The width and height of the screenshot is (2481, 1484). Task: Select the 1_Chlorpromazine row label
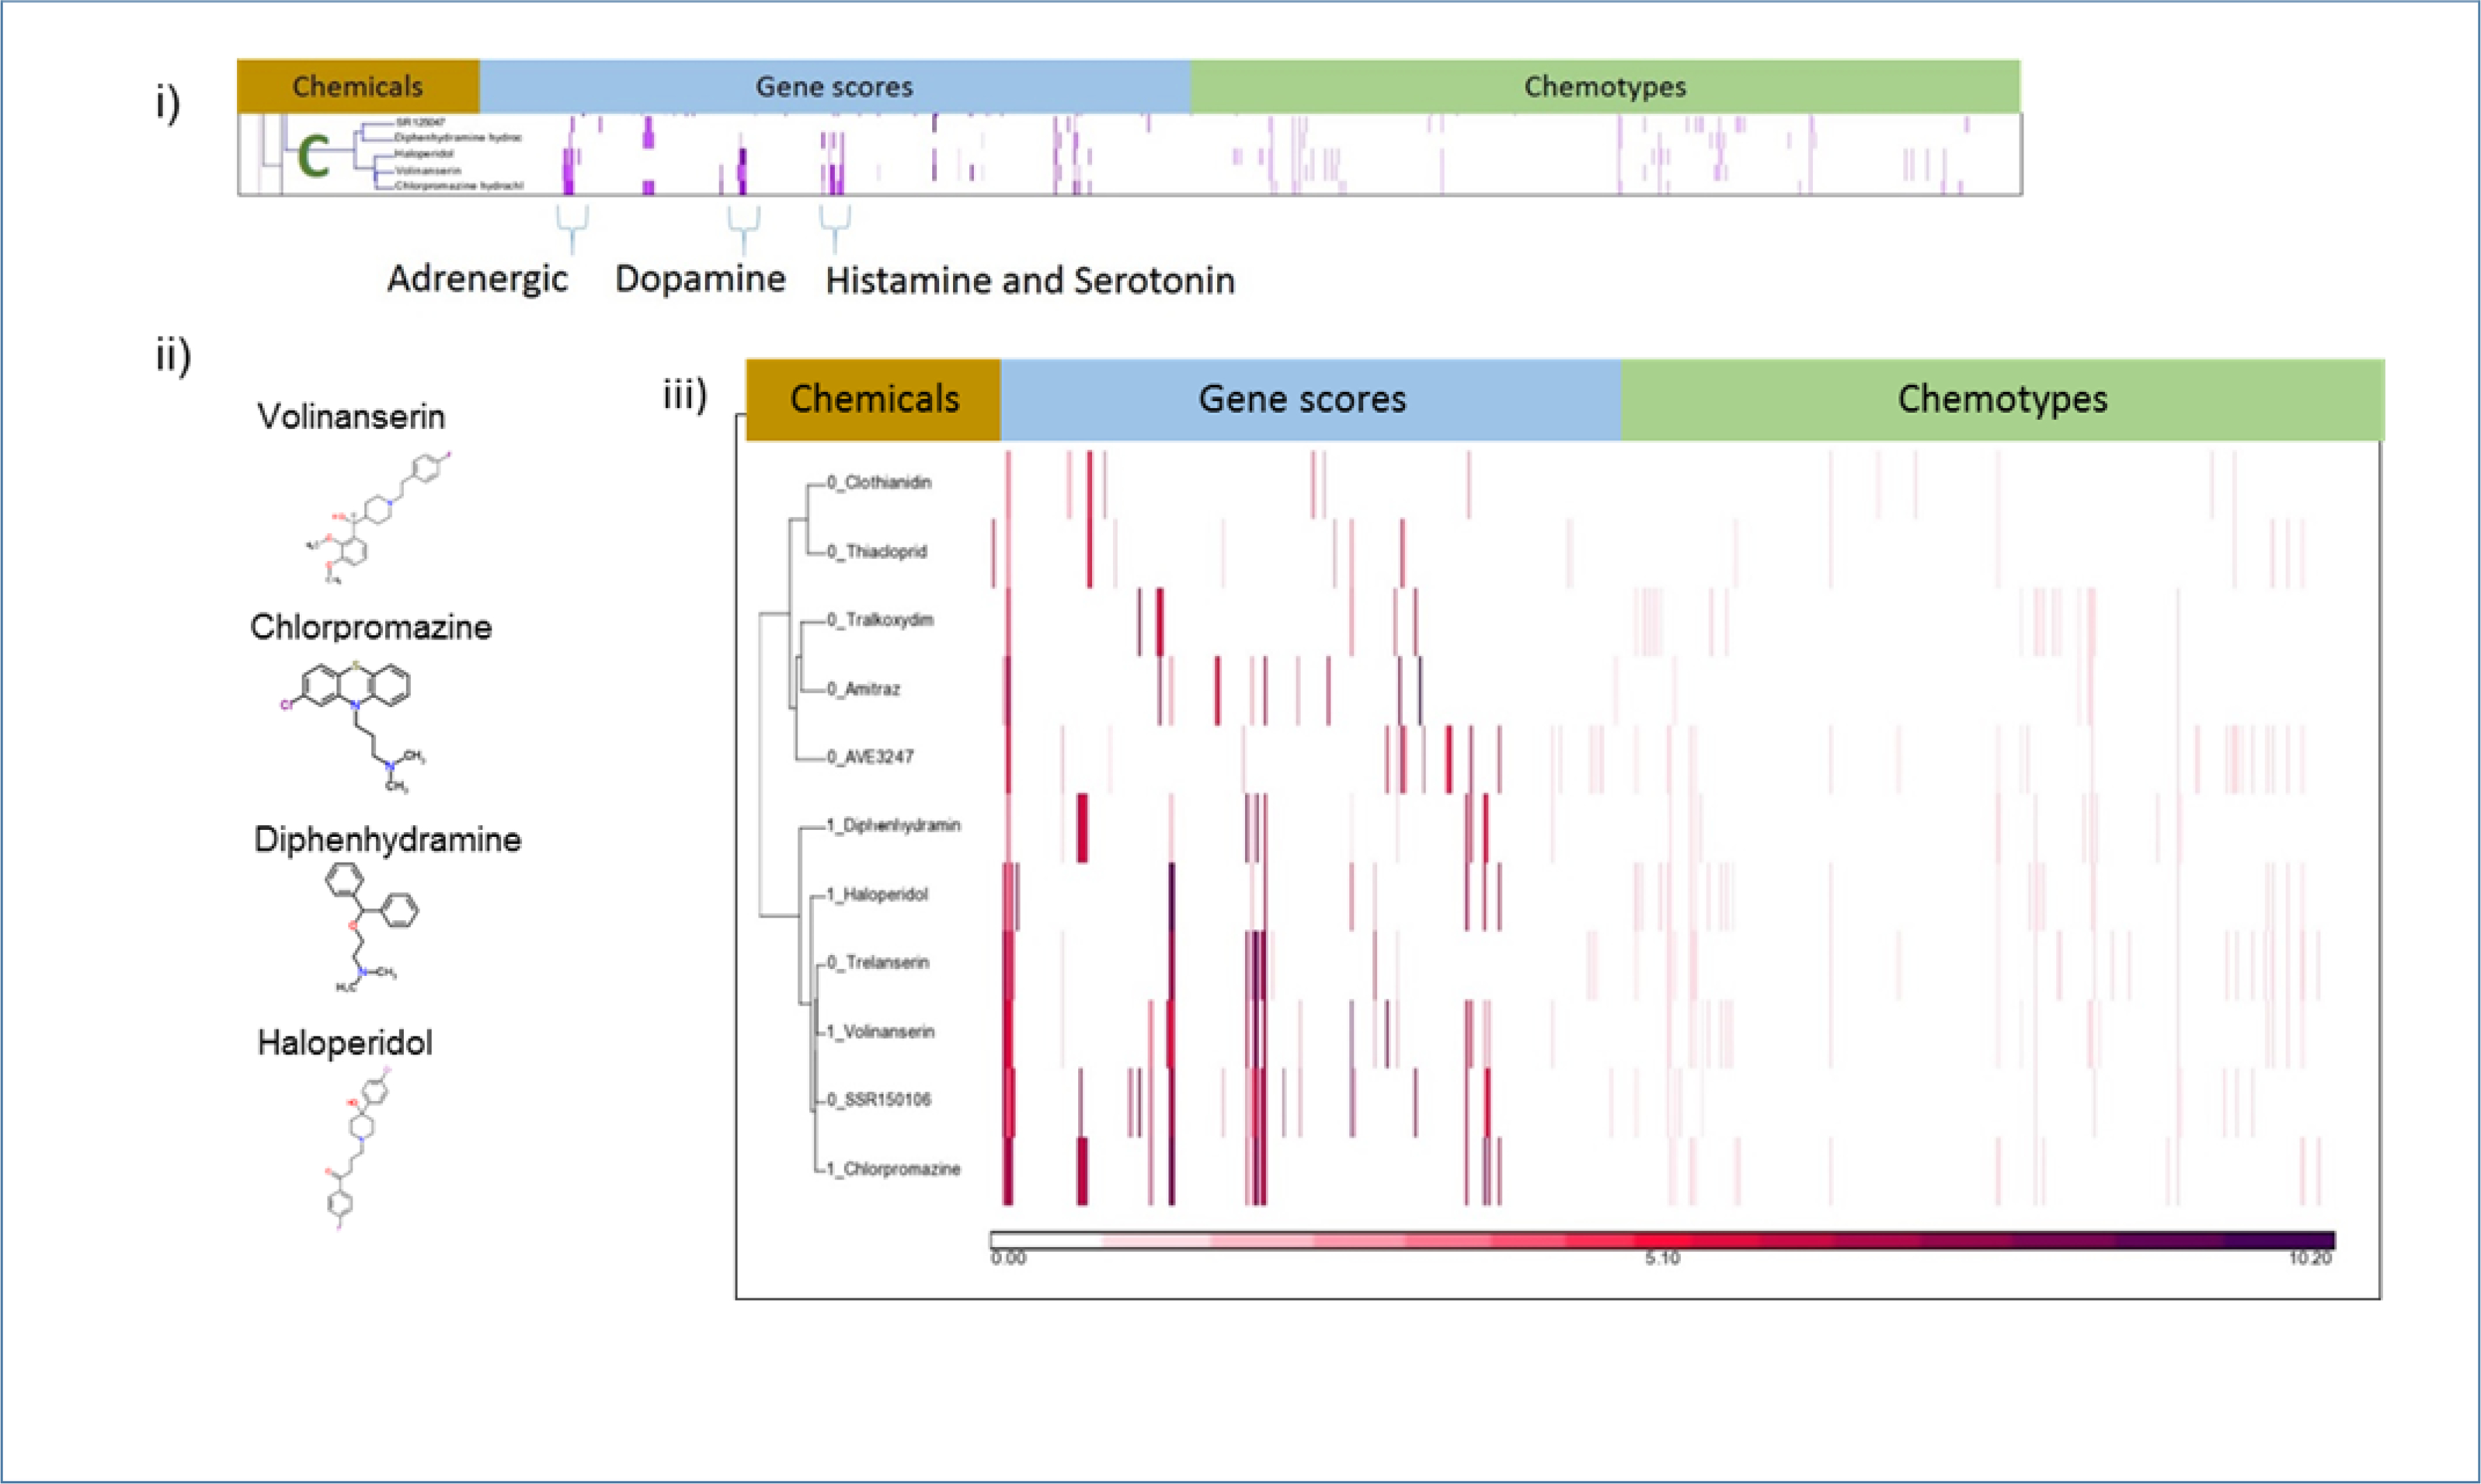click(x=893, y=1169)
